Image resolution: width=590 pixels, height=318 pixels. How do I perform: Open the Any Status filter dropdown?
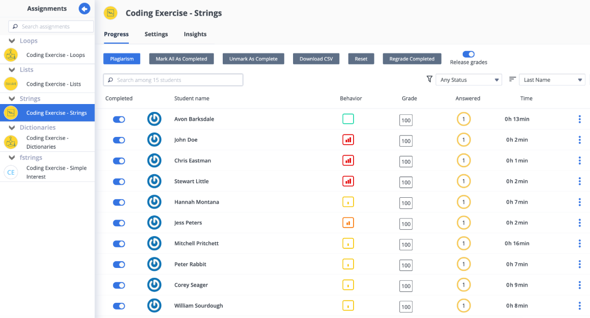(469, 80)
